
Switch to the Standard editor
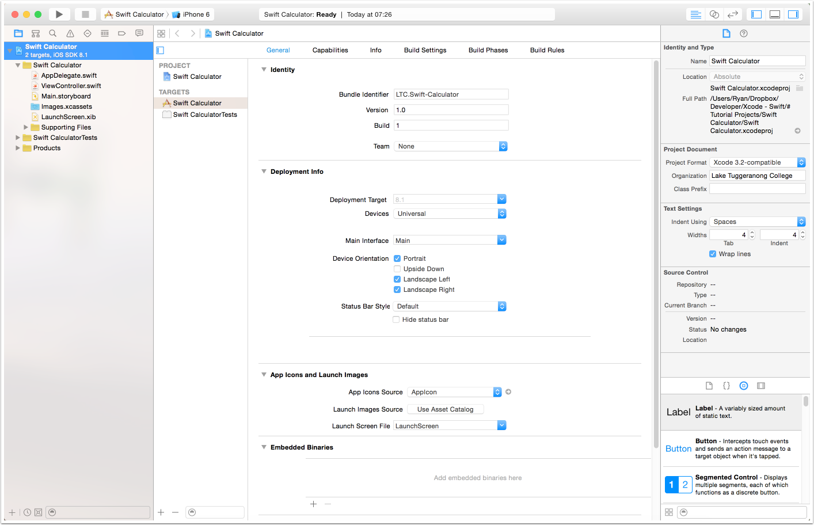click(696, 14)
